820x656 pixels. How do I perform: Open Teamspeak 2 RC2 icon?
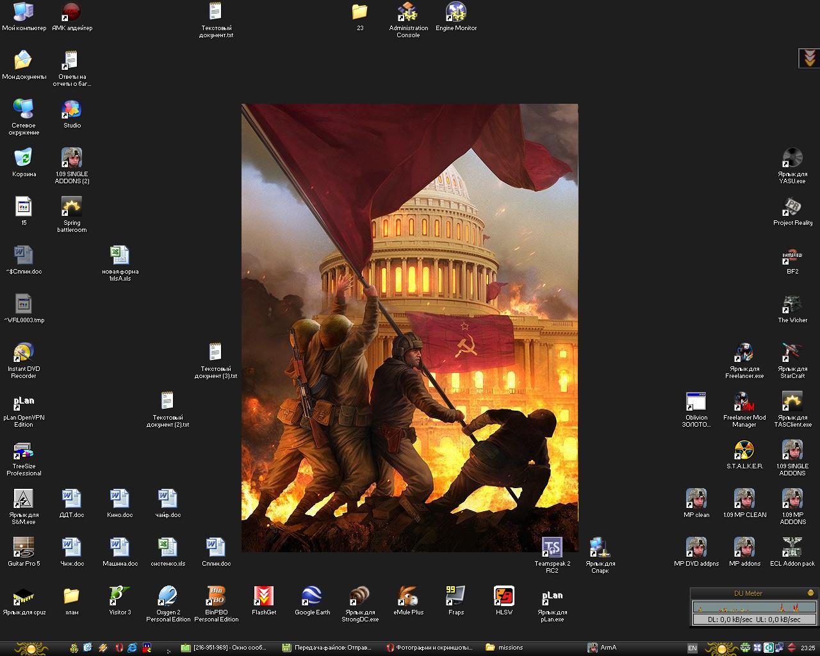tap(552, 556)
